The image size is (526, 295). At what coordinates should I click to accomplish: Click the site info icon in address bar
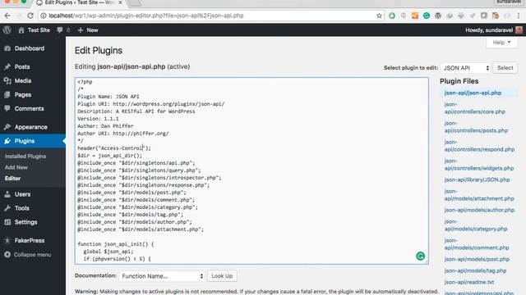point(44,16)
